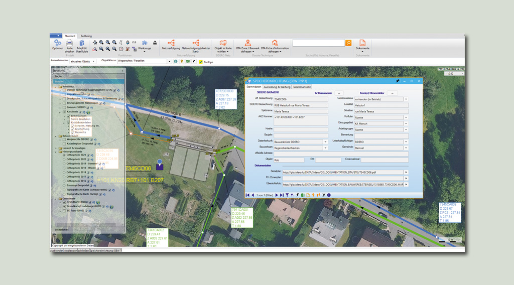Image resolution: width=514 pixels, height=285 pixels.
Task: Click the Spitzname input field
Action: click(x=300, y=111)
